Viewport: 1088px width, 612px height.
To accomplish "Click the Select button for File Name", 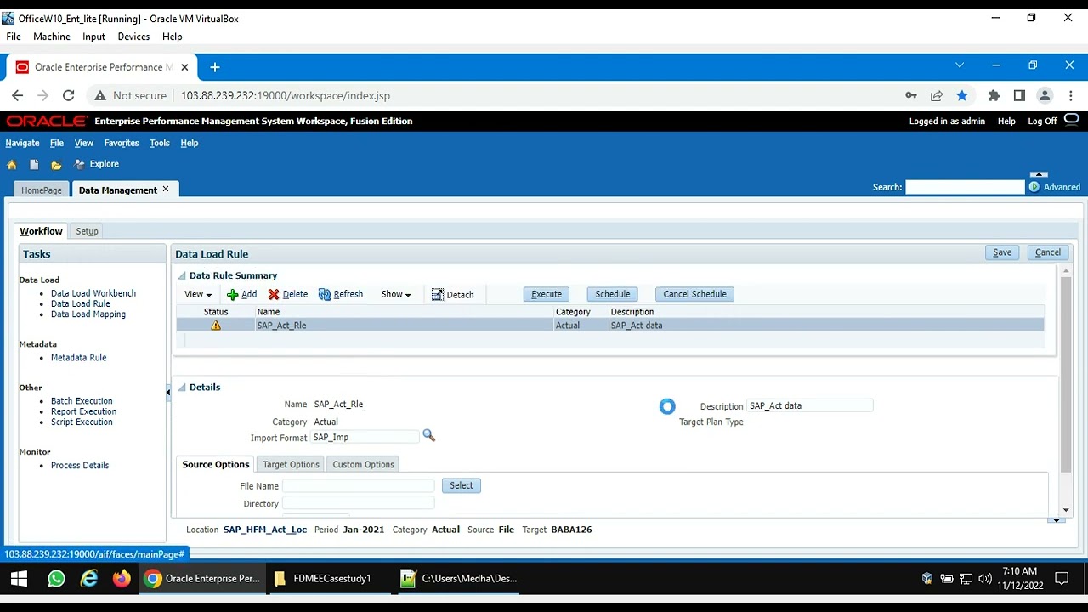I will point(462,485).
